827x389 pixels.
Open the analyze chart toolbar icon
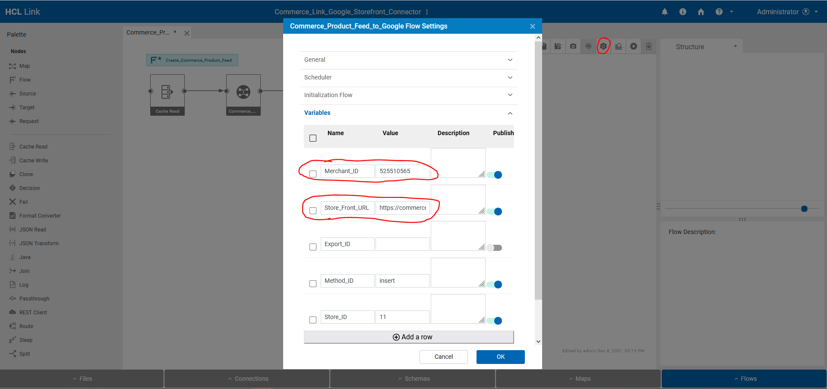pos(619,46)
